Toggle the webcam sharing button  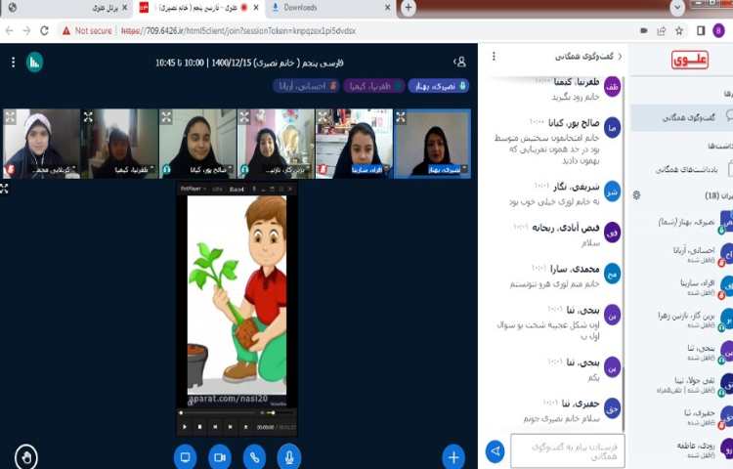220,456
